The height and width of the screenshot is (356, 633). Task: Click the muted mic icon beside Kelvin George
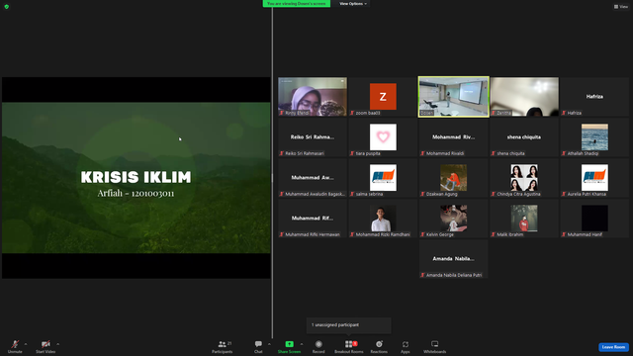point(422,234)
